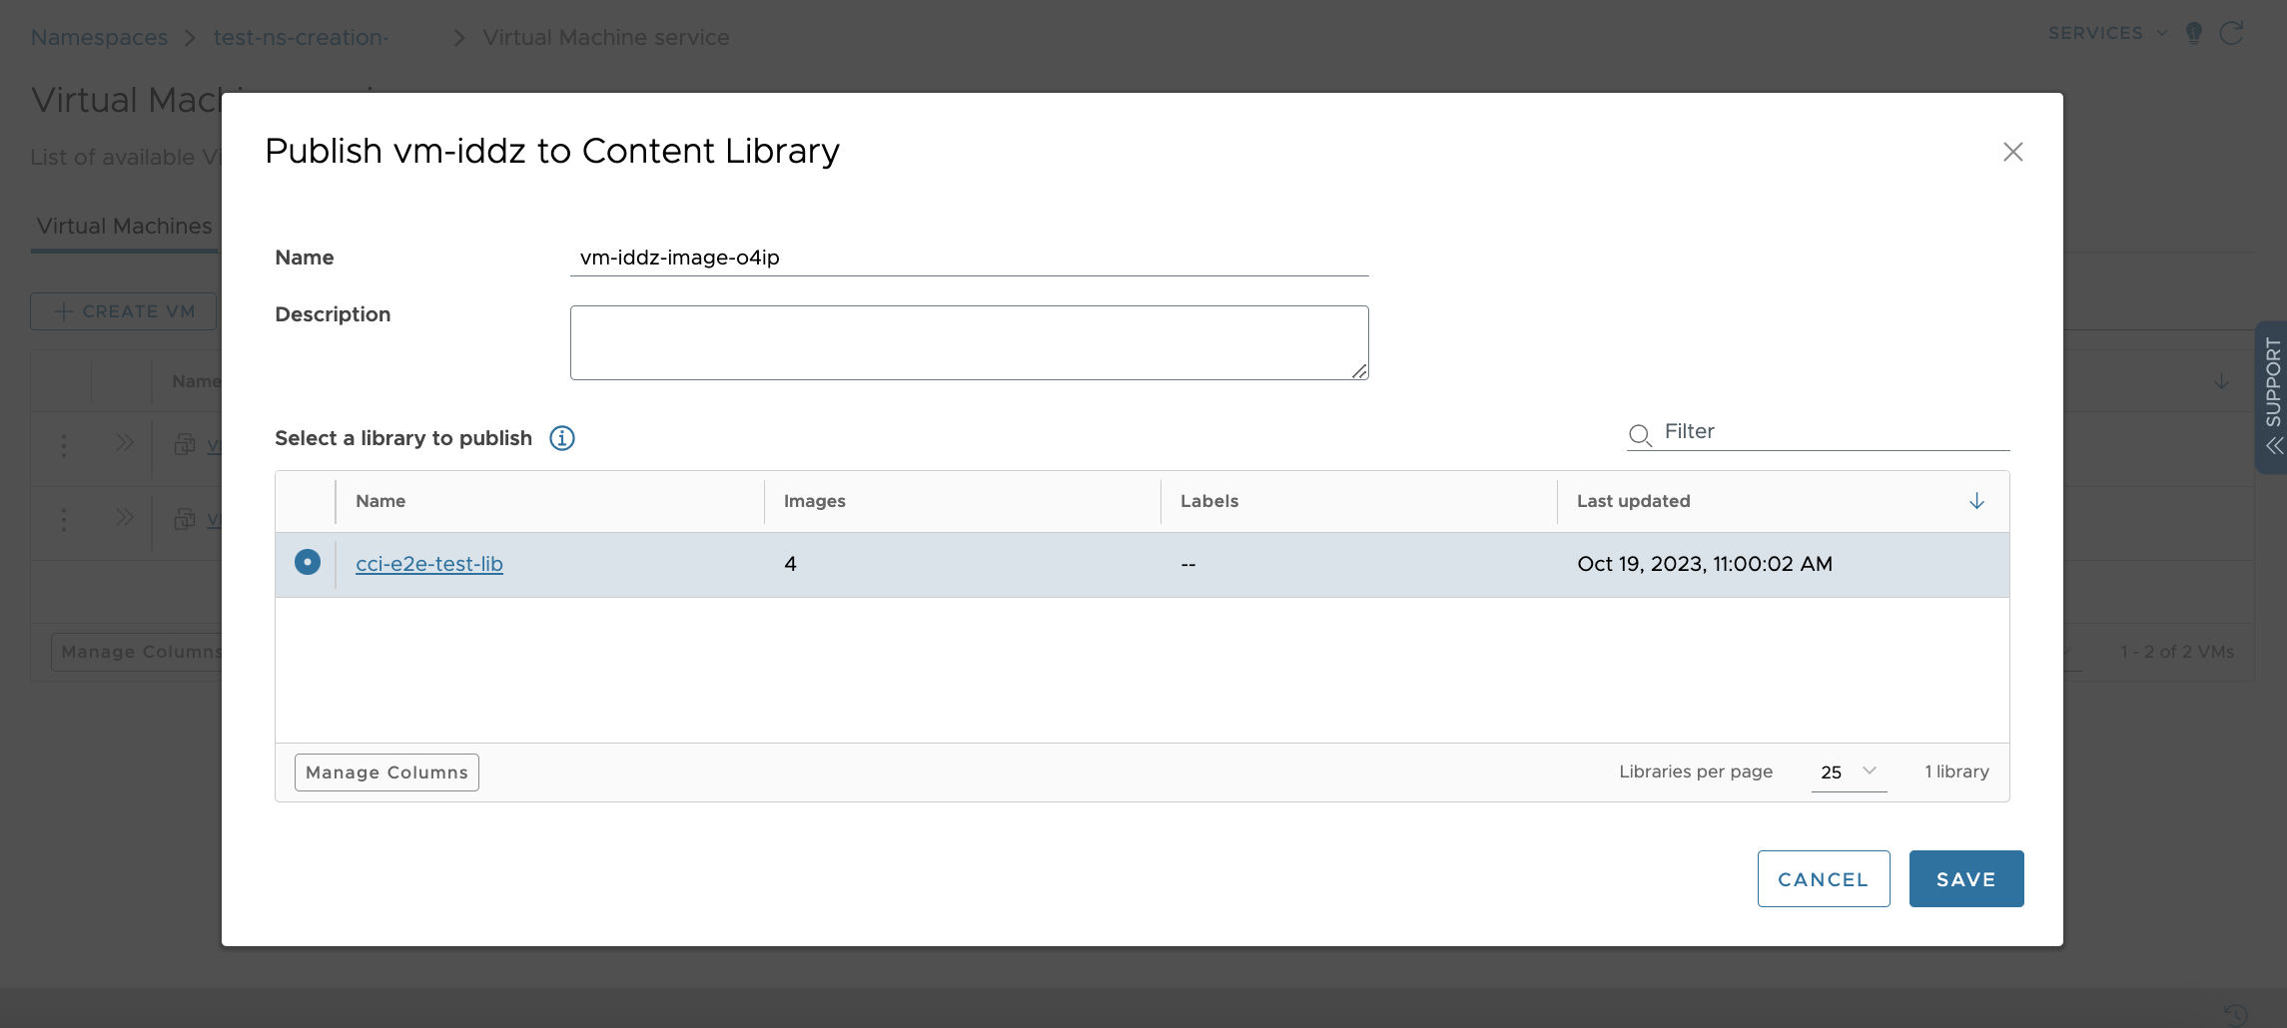This screenshot has height=1028, width=2287.
Task: Open the SERVICES dropdown menu
Action: pyautogui.click(x=2107, y=33)
